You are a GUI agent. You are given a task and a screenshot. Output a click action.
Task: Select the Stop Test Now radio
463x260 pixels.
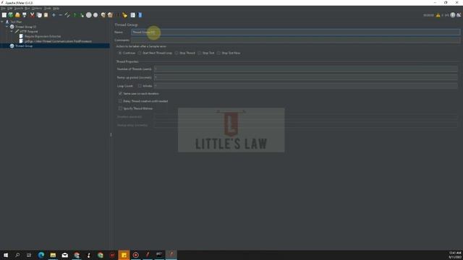[218, 53]
